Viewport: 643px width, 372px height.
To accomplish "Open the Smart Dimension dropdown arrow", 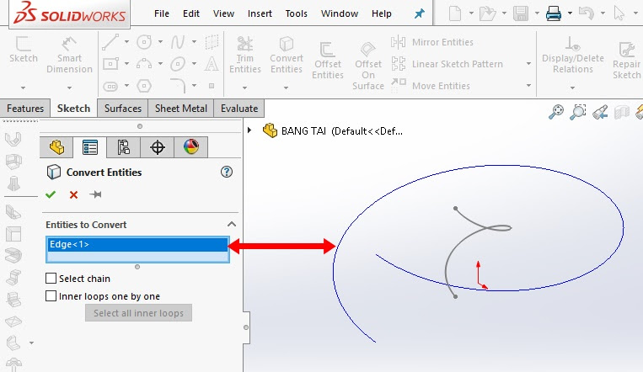I will click(x=69, y=88).
